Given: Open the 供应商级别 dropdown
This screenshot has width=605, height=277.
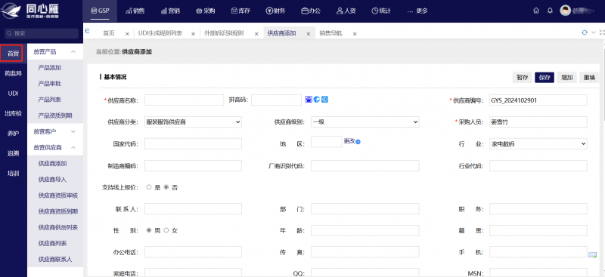Looking at the screenshot, I should click(x=365, y=122).
